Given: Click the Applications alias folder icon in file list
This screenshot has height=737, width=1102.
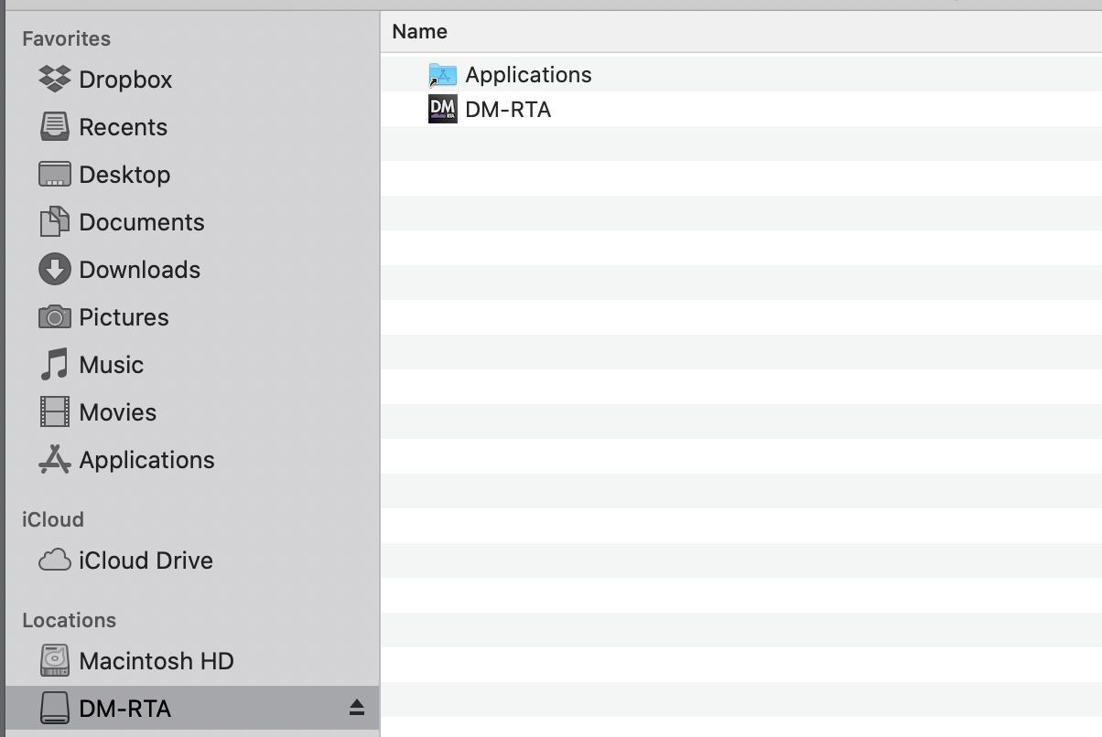Looking at the screenshot, I should tap(443, 75).
